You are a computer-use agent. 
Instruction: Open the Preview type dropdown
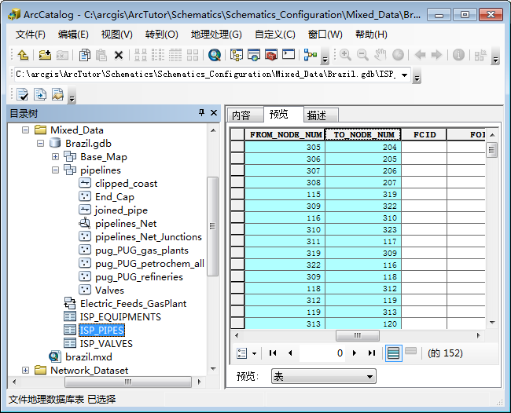click(x=369, y=377)
